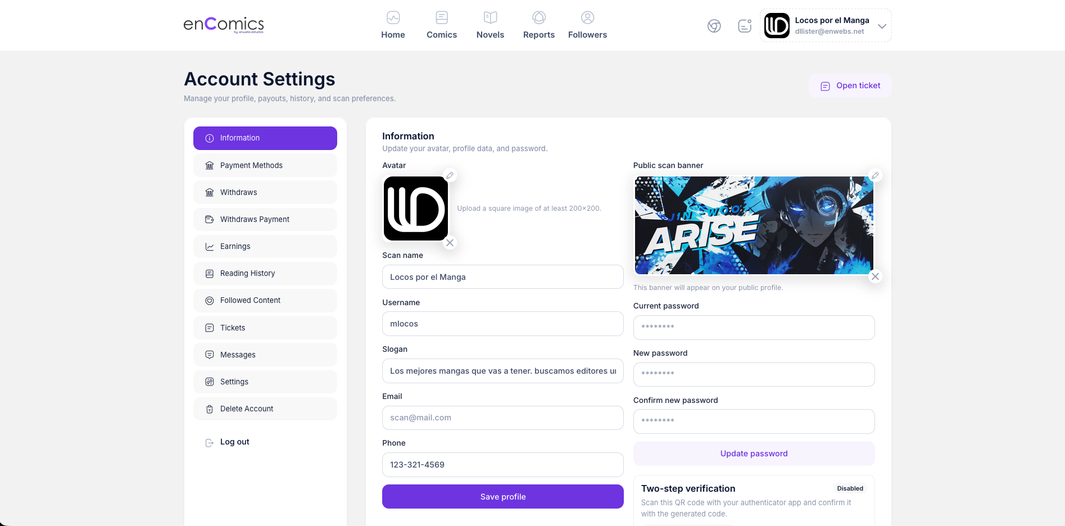Open the Messages section
The width and height of the screenshot is (1065, 526).
tap(265, 355)
